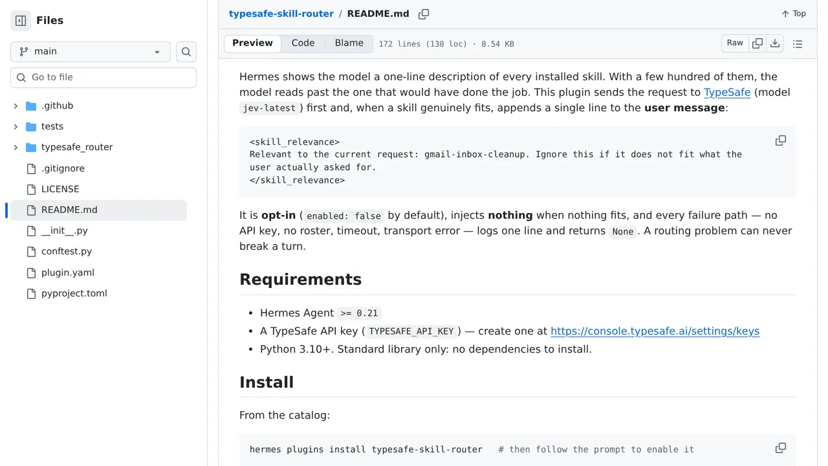
Task: Open the pyproject.toml file
Action: point(74,293)
